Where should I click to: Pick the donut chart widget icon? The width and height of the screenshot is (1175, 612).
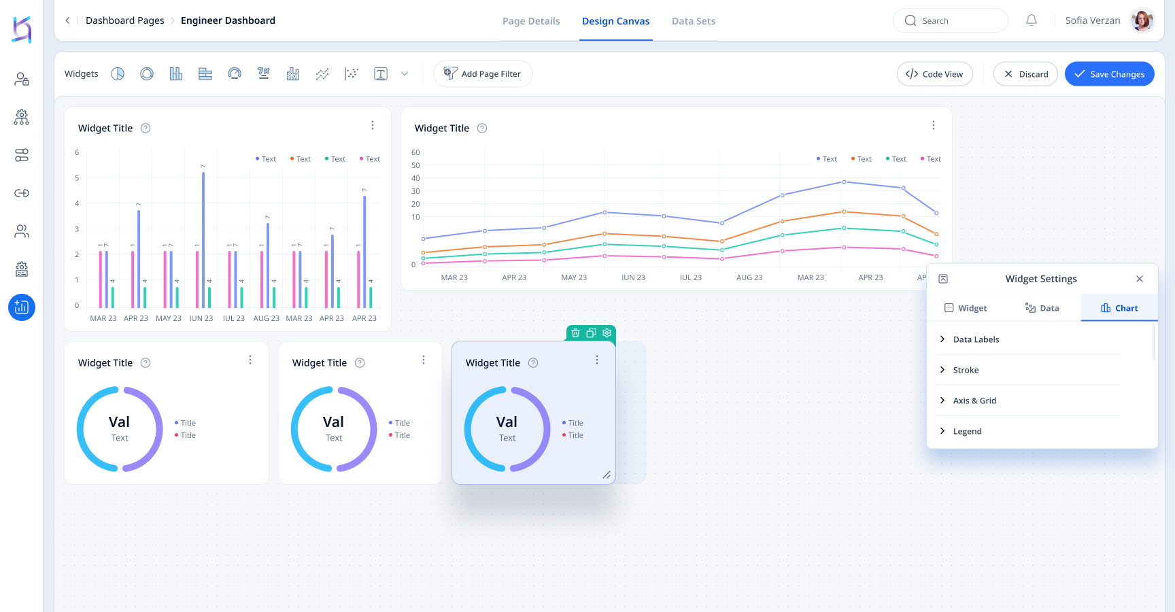147,74
